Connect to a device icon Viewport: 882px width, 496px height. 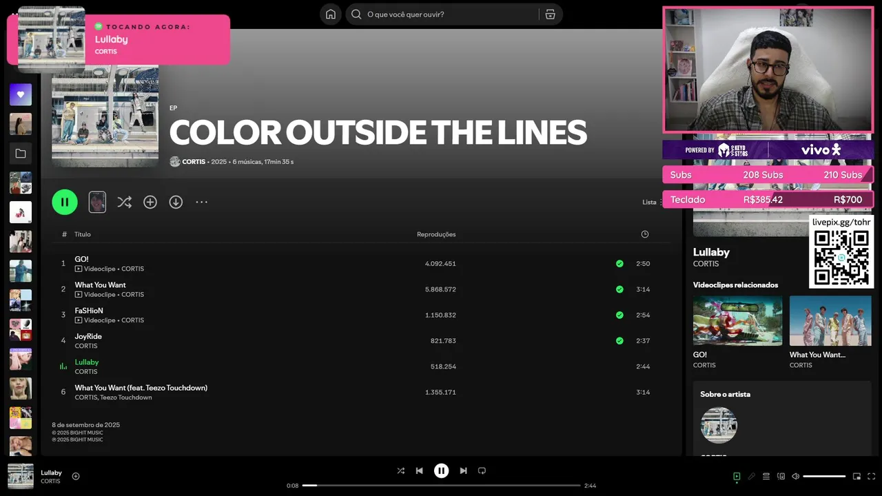point(781,476)
